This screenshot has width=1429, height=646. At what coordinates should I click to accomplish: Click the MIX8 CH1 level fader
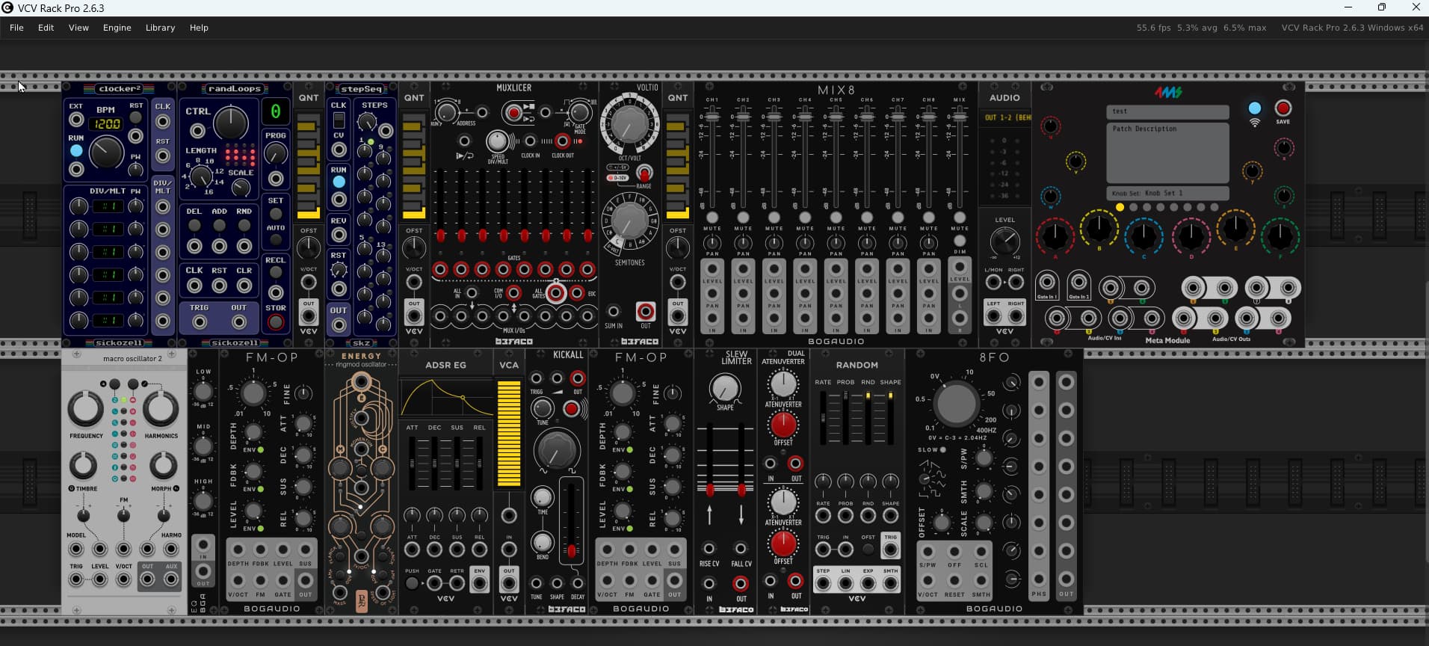tap(712, 117)
